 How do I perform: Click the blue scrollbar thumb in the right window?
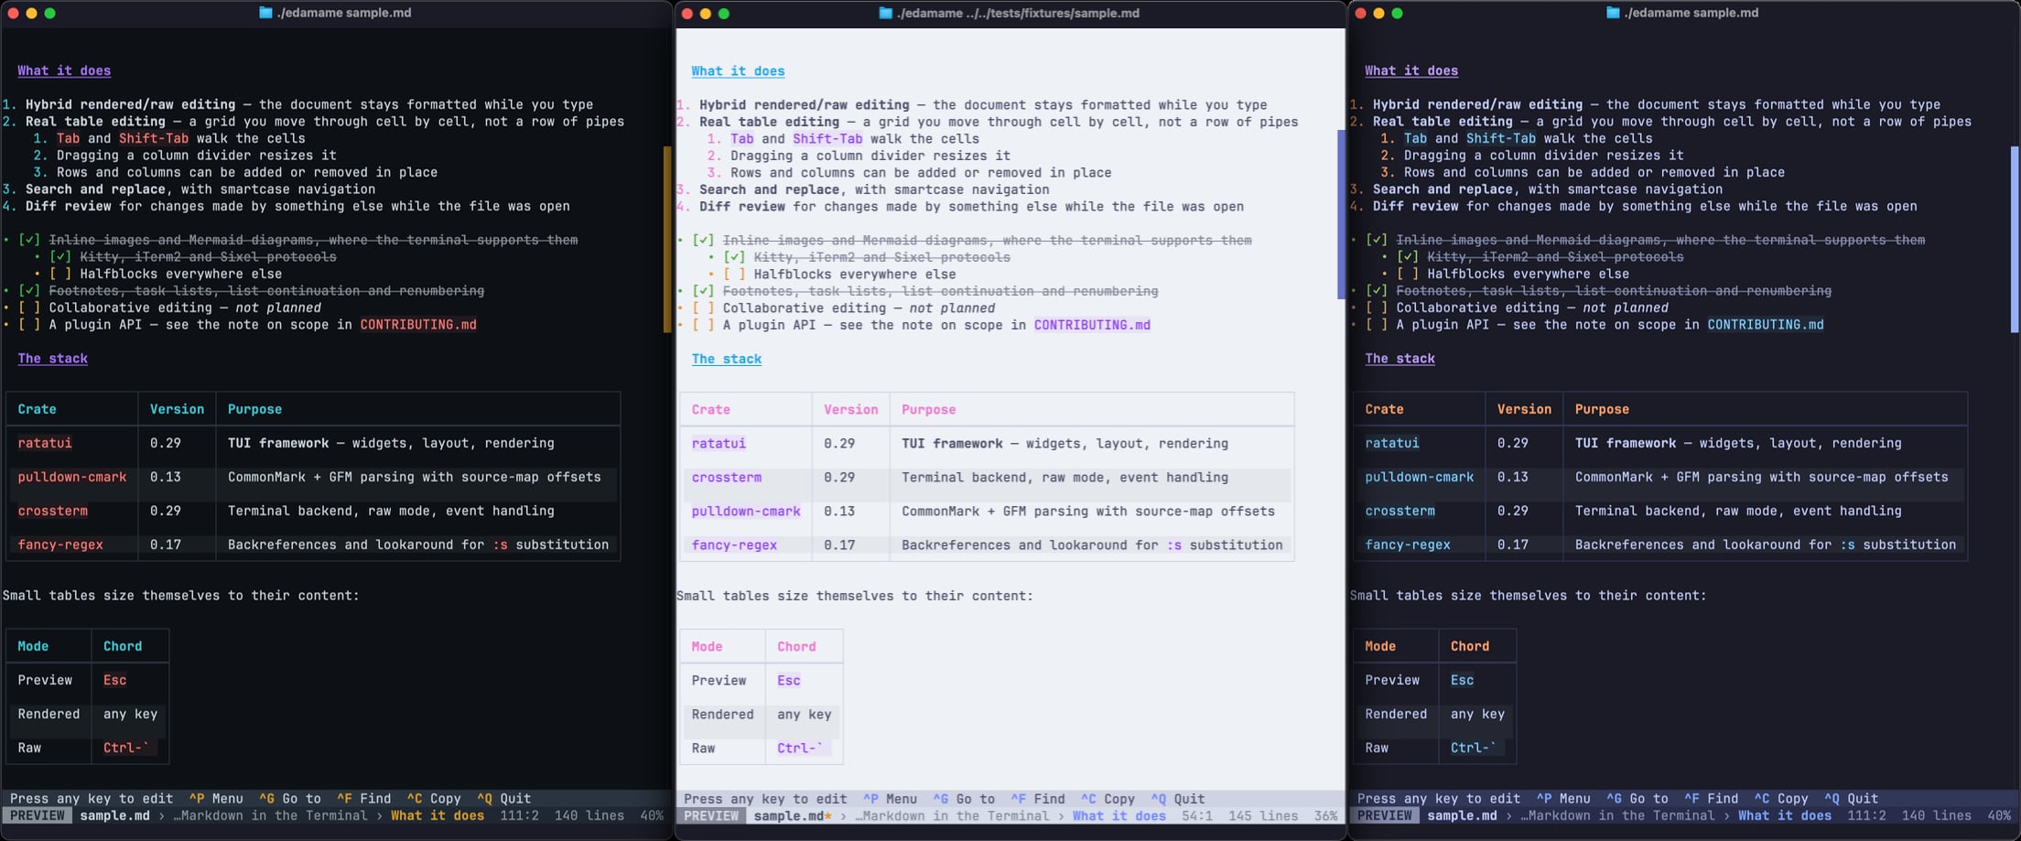[2015, 240]
